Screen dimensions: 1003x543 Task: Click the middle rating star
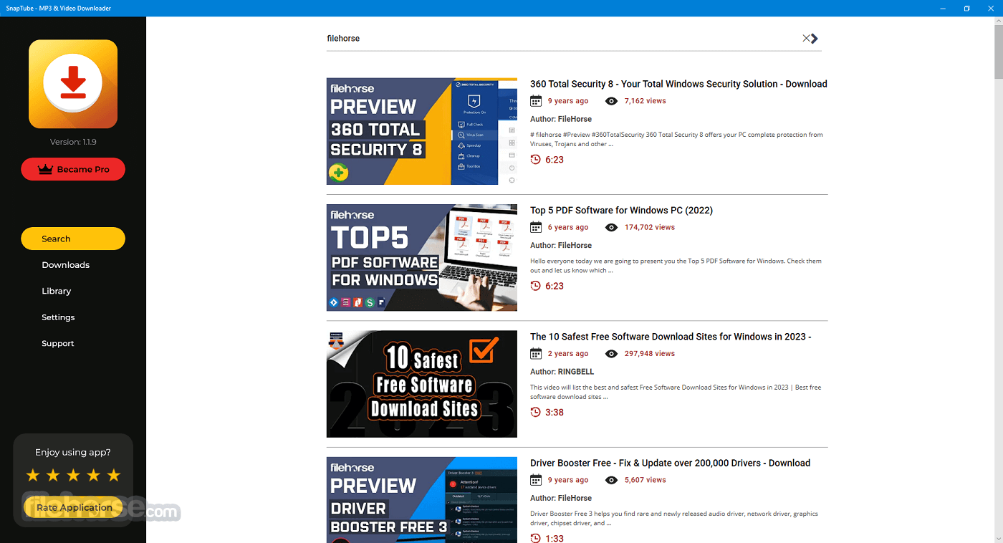(72, 474)
